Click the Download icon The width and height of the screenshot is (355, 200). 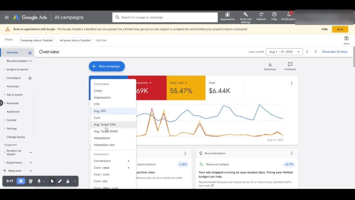coord(270,66)
